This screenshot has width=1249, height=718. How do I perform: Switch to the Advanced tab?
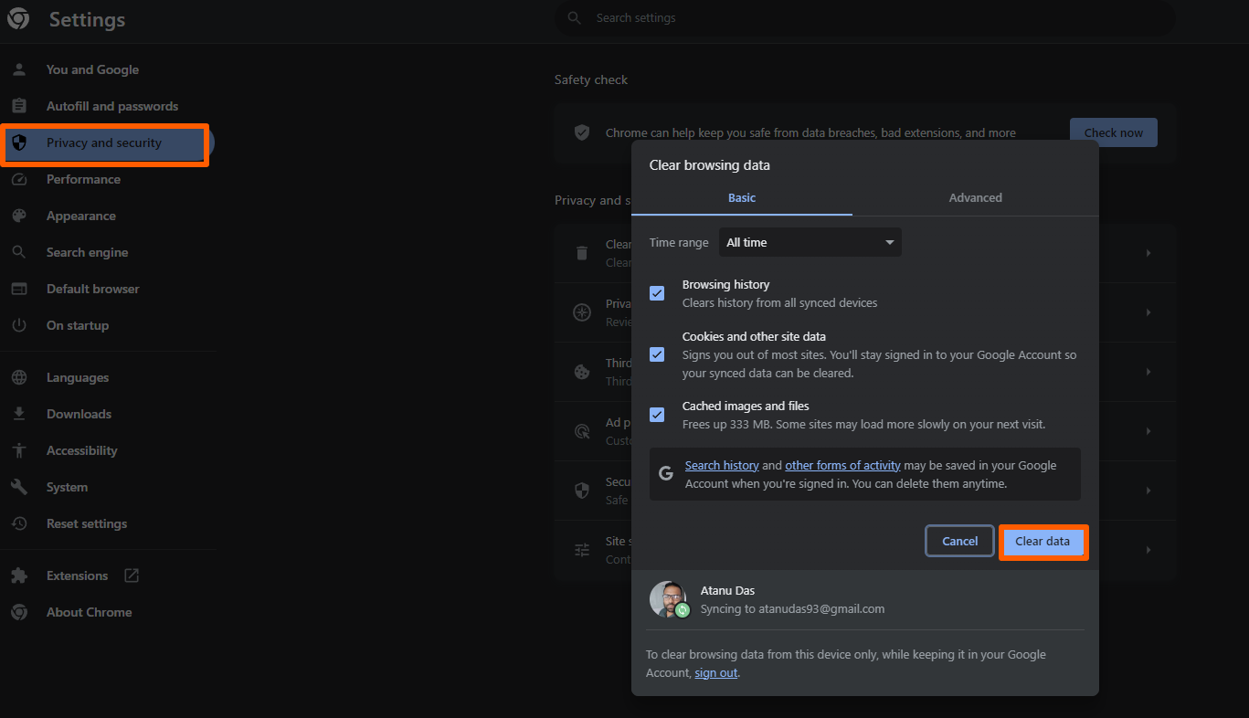[x=976, y=197]
